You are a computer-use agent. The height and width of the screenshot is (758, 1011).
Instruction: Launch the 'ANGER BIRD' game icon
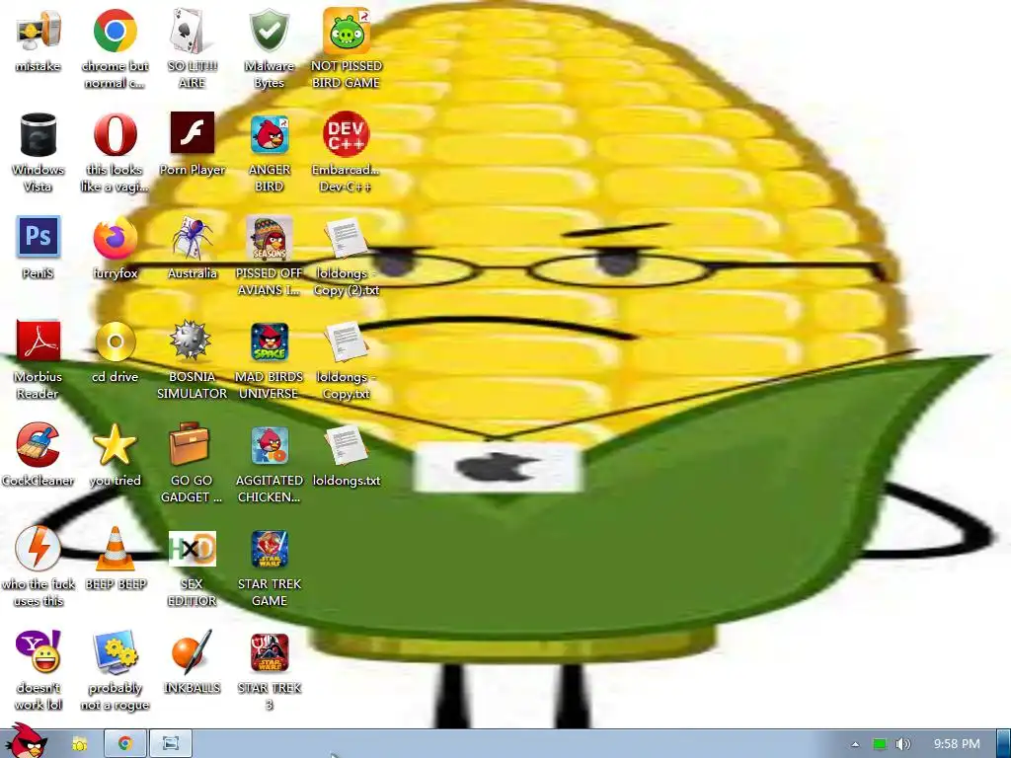pos(269,134)
